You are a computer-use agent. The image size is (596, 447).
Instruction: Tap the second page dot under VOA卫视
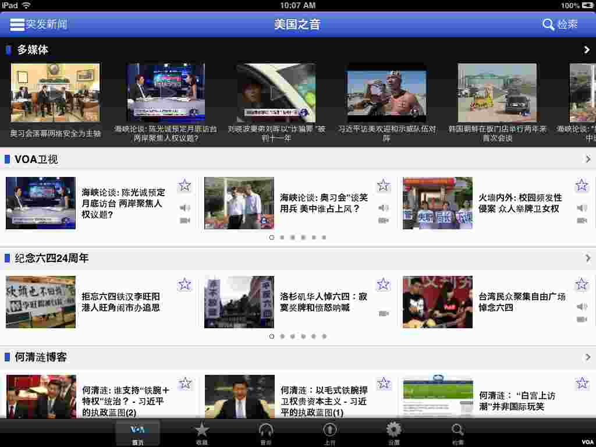pos(282,237)
